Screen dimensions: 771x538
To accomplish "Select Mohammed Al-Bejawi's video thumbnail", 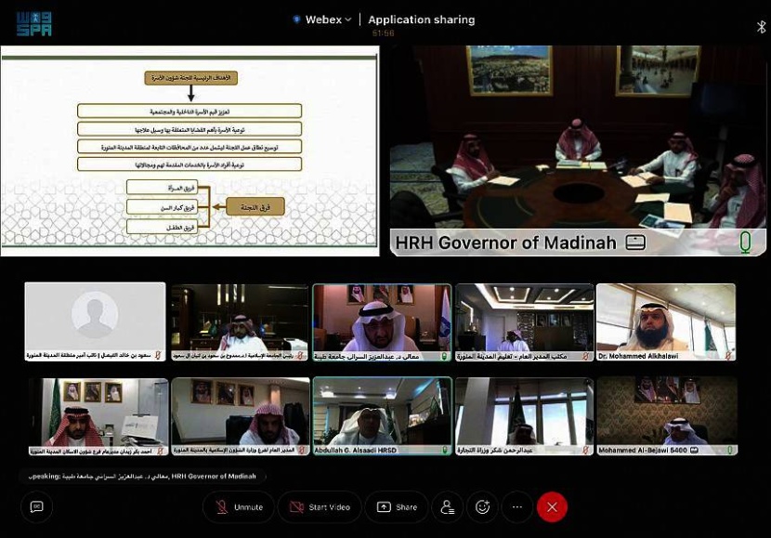I will (x=665, y=415).
